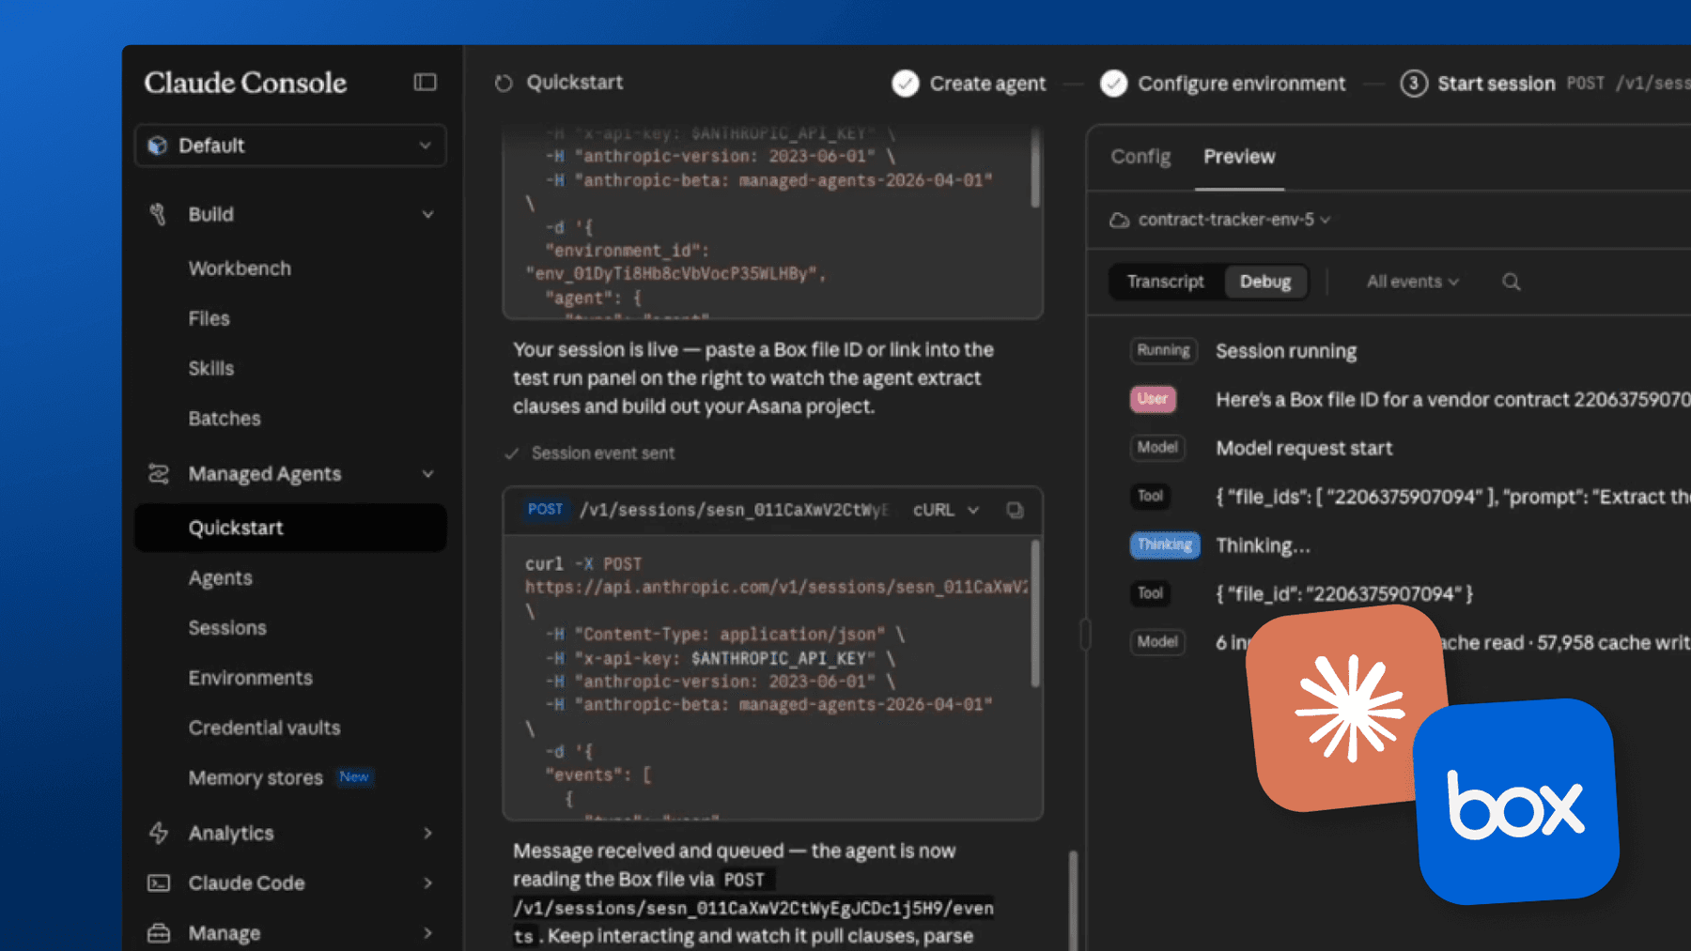The width and height of the screenshot is (1691, 951).
Task: Expand the Analytics section
Action: pyautogui.click(x=427, y=834)
